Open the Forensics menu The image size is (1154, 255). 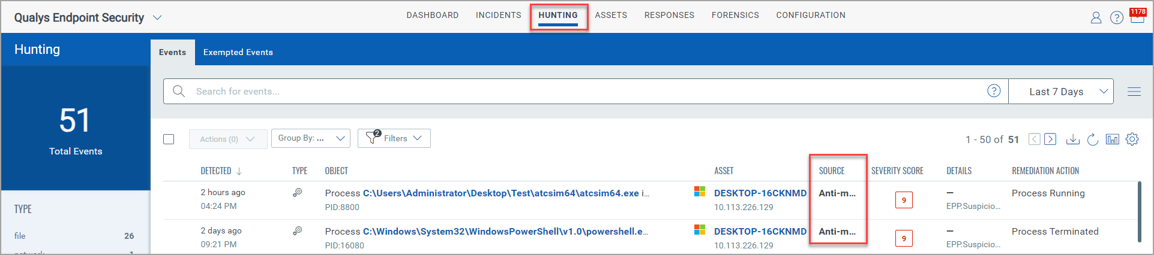[735, 15]
